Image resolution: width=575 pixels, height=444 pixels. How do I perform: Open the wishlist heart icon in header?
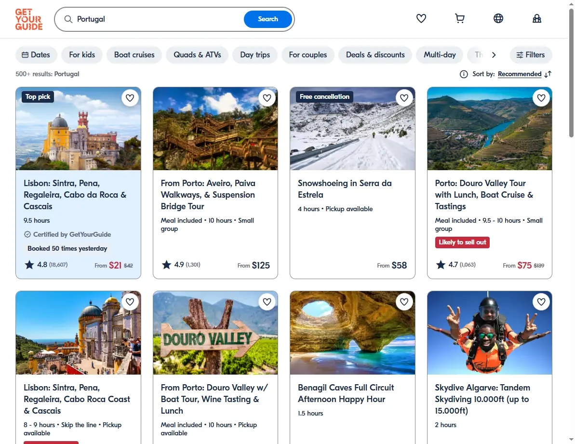click(421, 18)
